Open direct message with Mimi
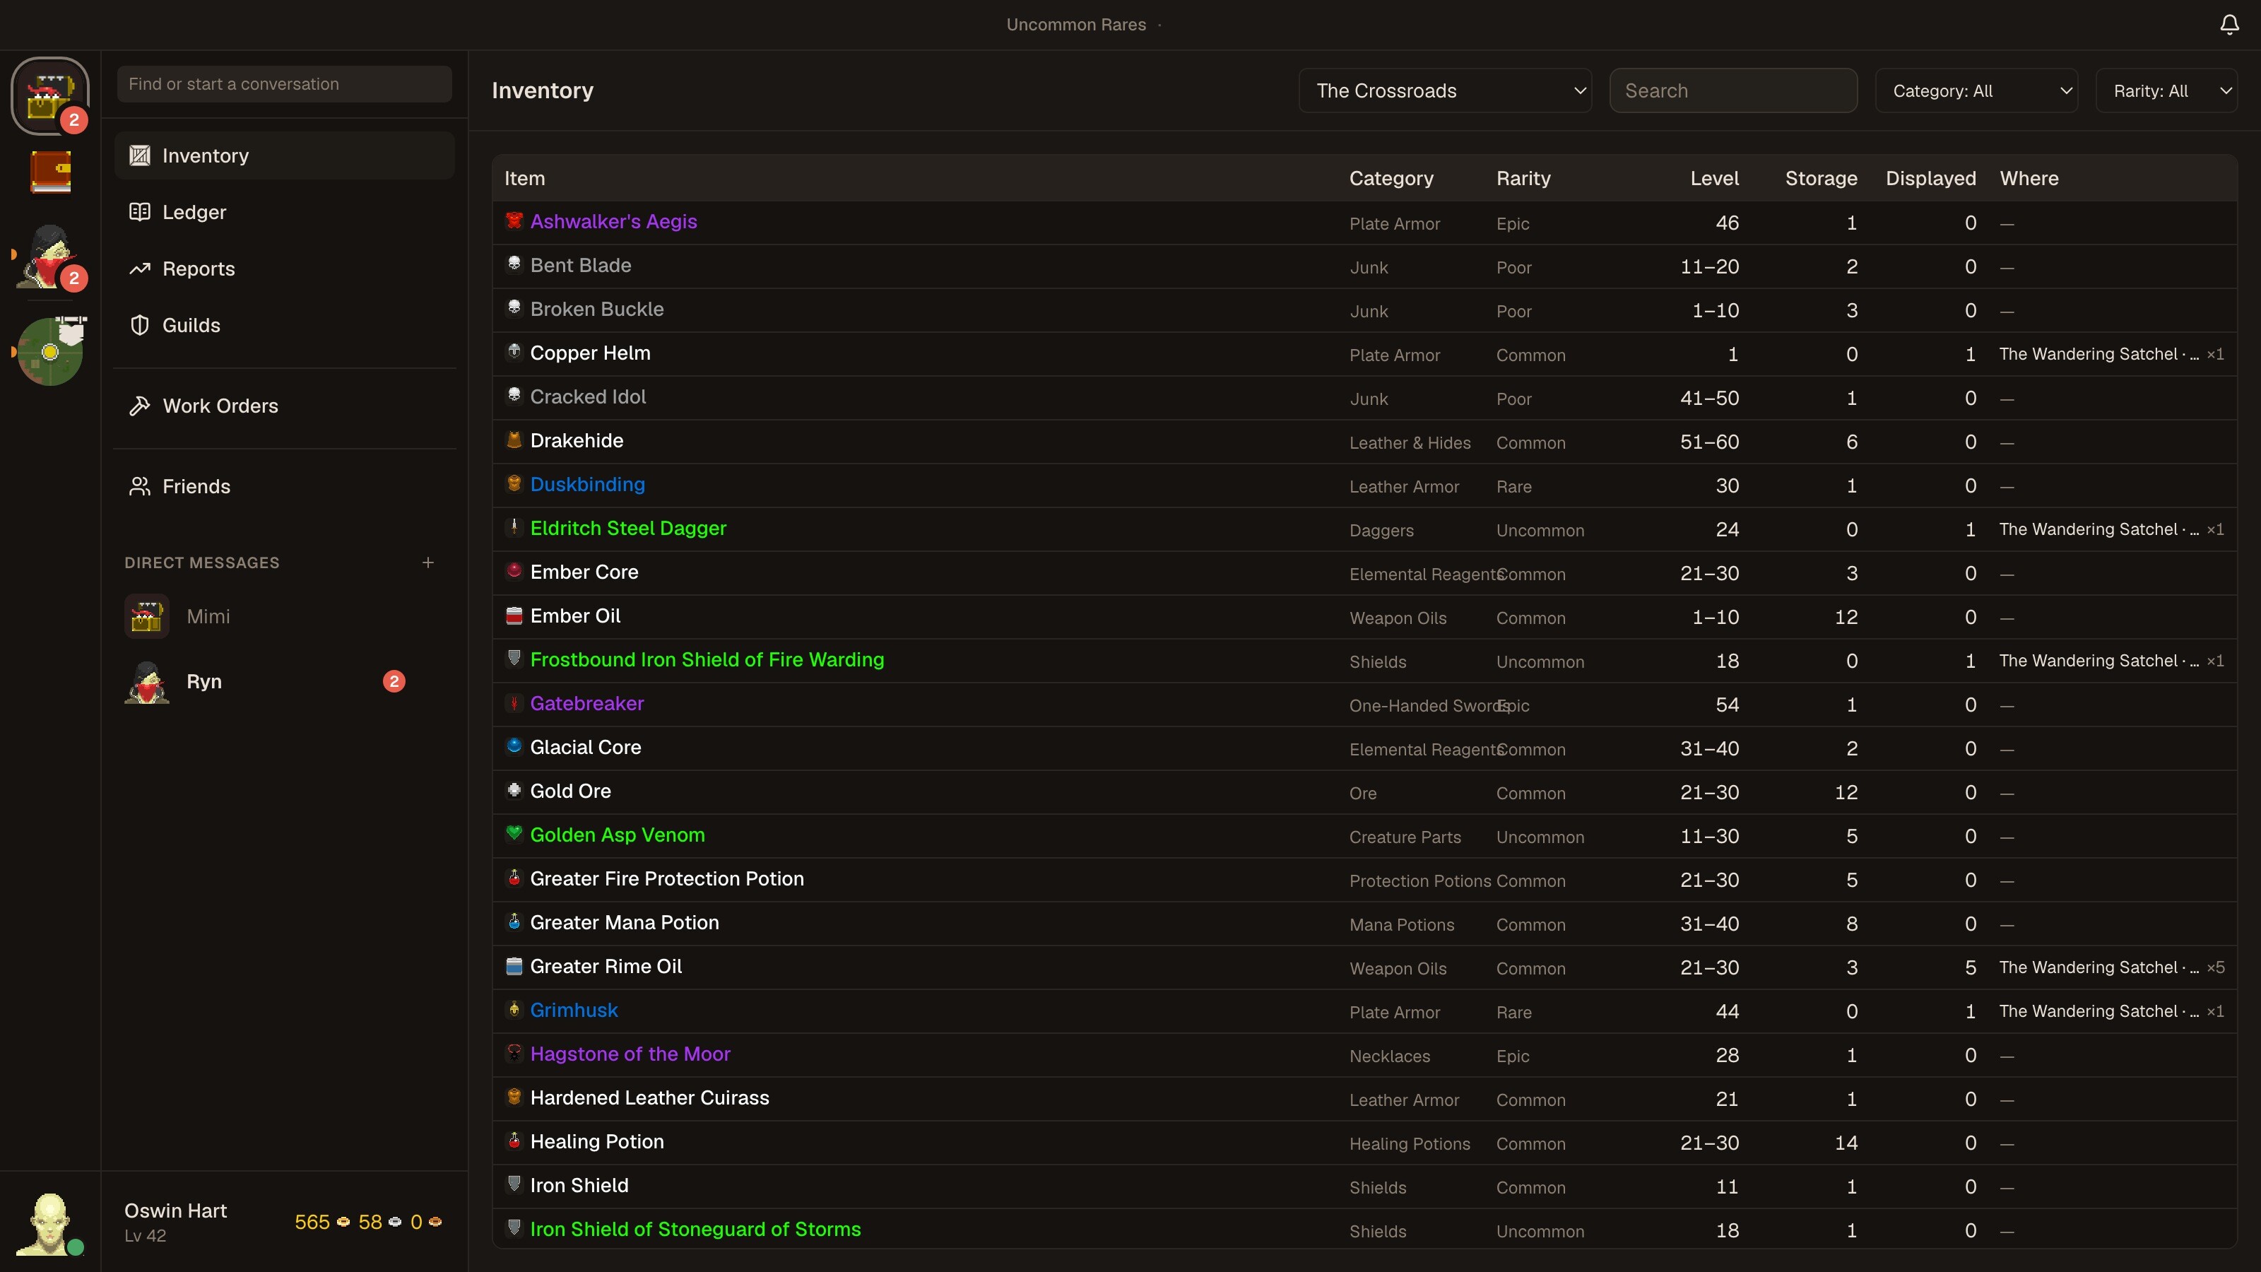Screen dimensions: 2261x1272 point(284,616)
